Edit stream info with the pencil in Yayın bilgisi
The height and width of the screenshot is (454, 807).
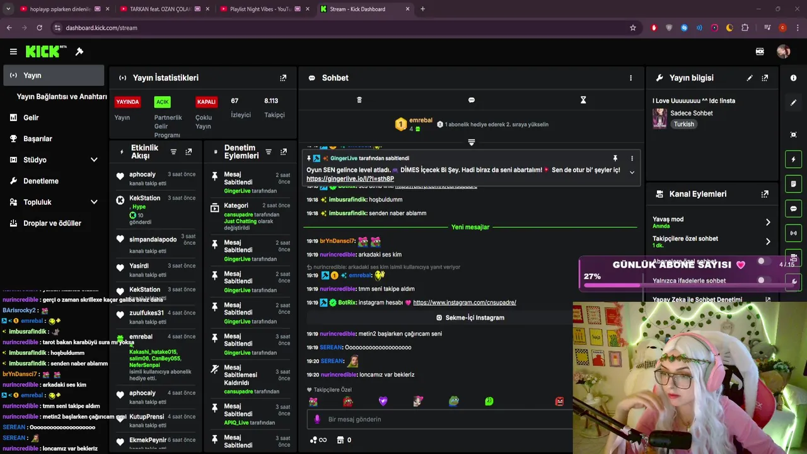[x=750, y=78]
